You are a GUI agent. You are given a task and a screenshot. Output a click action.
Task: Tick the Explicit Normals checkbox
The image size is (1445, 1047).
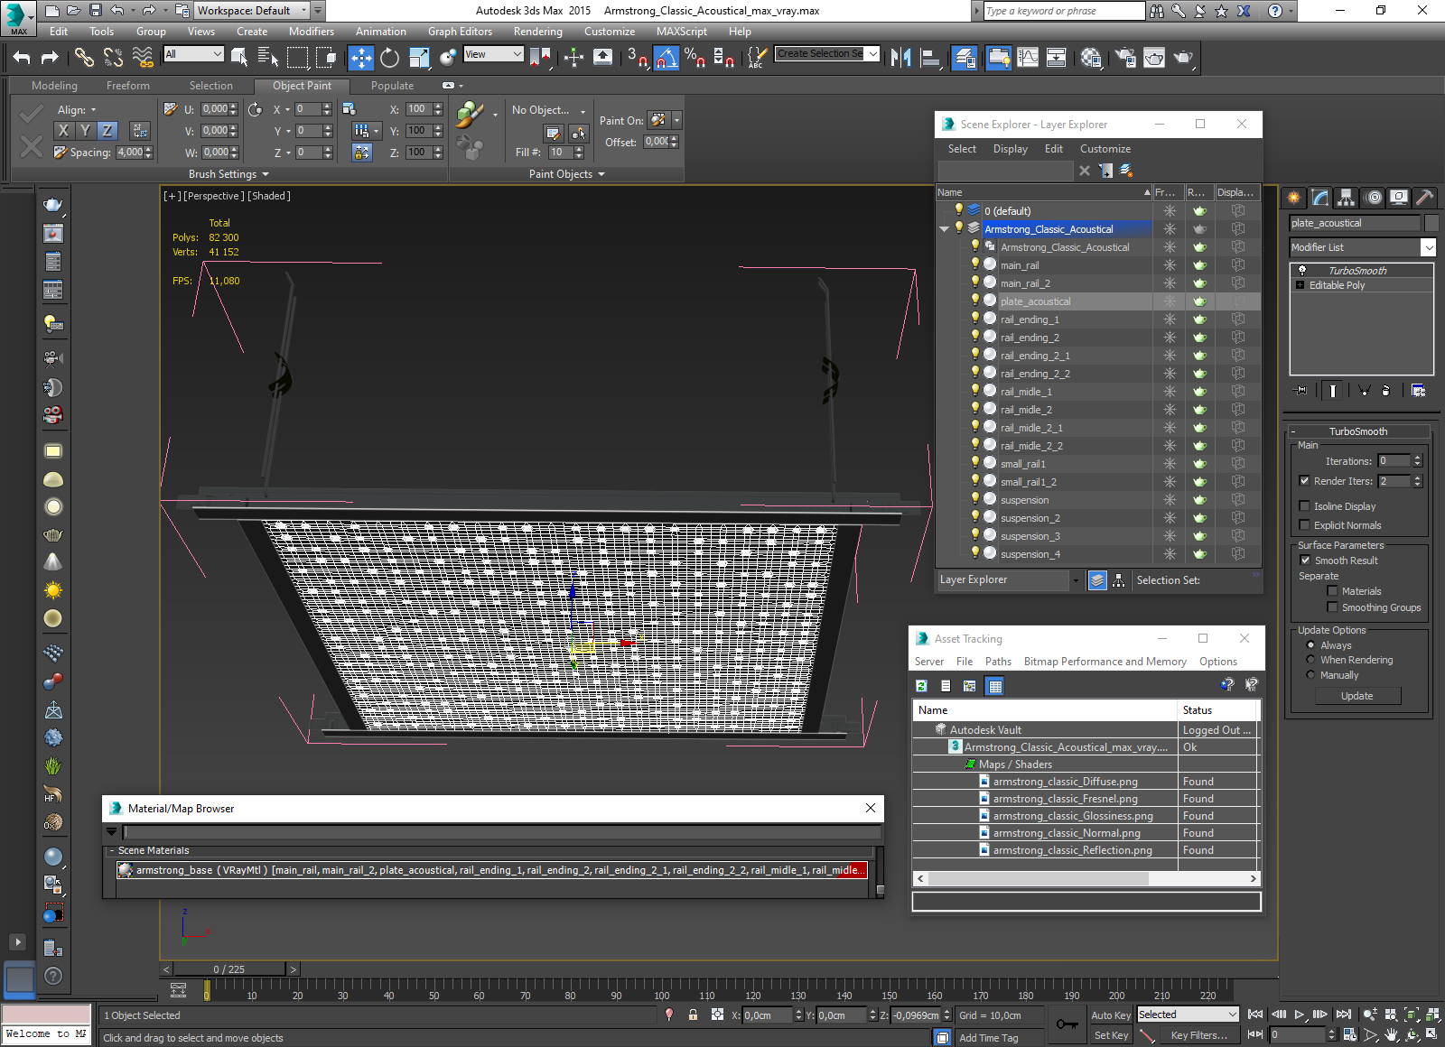[1304, 525]
